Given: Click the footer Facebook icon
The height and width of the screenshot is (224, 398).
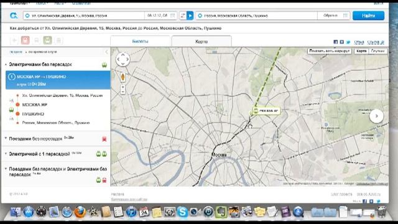Looking at the screenshot, I should click(365, 202).
